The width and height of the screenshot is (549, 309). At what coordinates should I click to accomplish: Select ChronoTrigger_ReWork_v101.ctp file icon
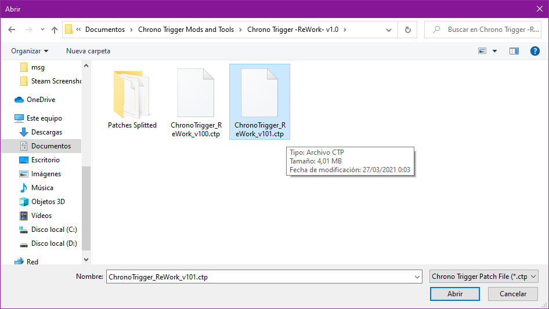(259, 93)
